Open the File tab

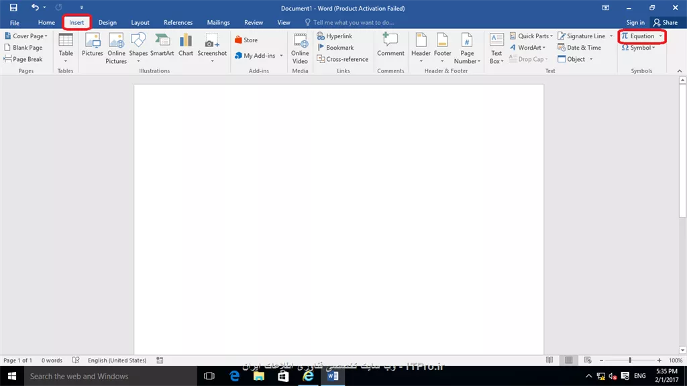pos(15,22)
